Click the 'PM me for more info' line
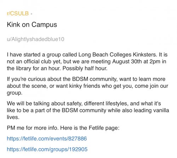Screen dimensions: 177x158 63,128
